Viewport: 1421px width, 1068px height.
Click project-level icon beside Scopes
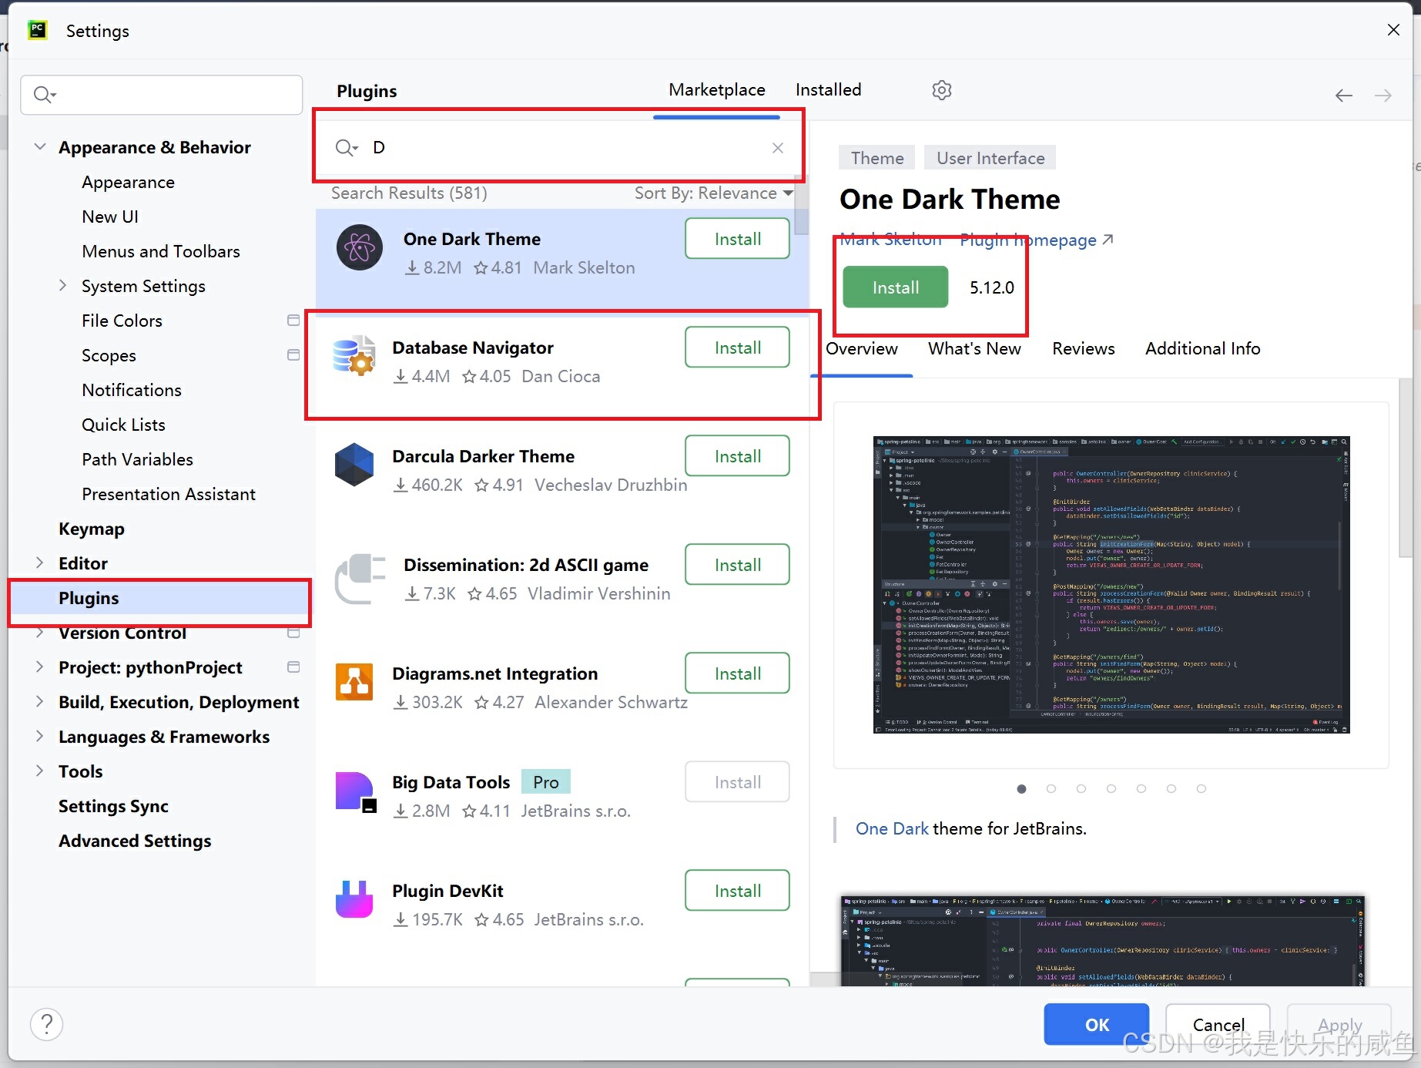pos(293,354)
